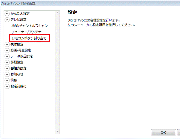Screen dimensions: 180x139
Task: Select チューナー/アンテナ menu item
Action: pos(27,32)
